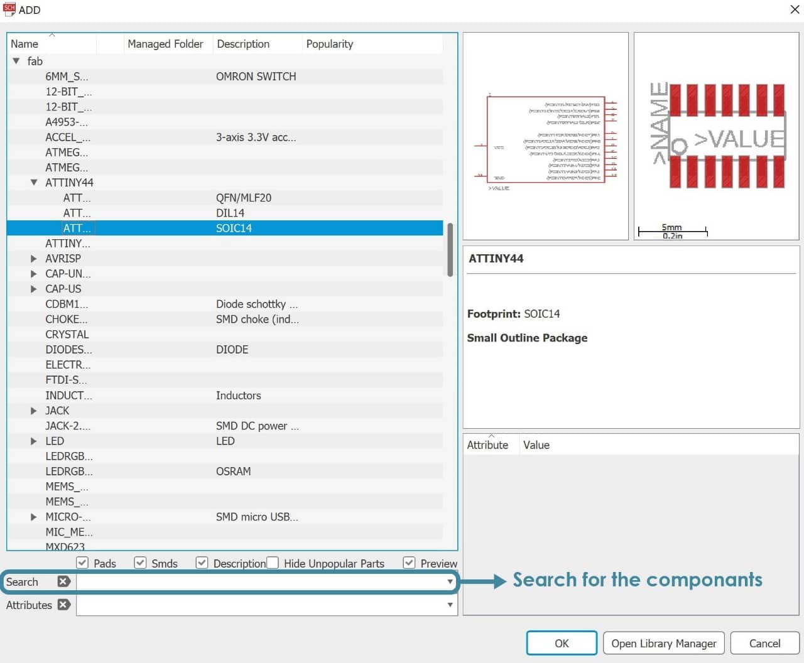Select the A4953-... row

pos(225,122)
